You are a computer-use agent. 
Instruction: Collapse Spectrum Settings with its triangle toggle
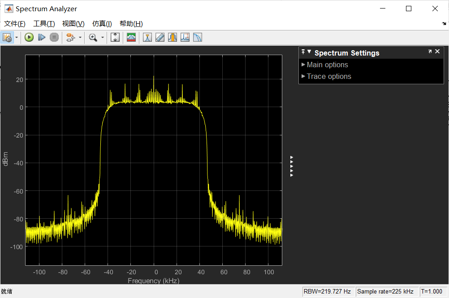point(309,52)
